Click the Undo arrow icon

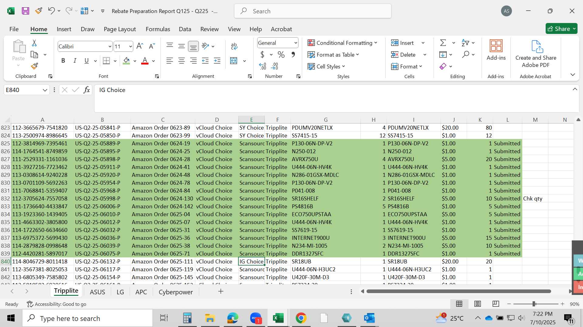coord(51,11)
